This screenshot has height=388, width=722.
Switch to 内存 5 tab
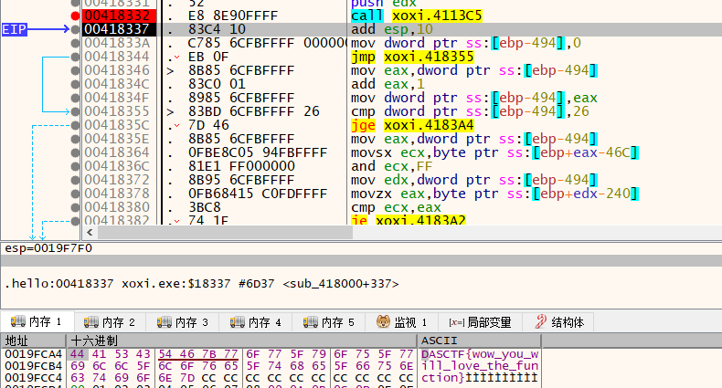(x=329, y=321)
